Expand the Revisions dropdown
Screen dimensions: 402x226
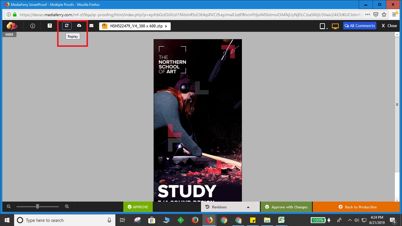point(230,207)
